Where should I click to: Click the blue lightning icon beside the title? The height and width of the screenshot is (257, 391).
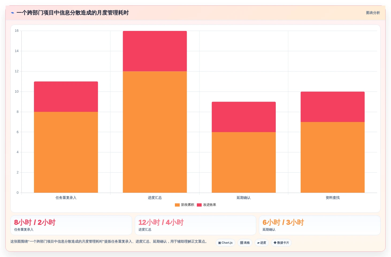point(13,13)
